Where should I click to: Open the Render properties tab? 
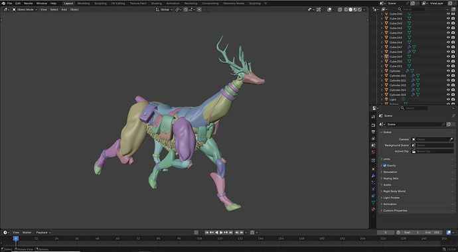[373, 125]
